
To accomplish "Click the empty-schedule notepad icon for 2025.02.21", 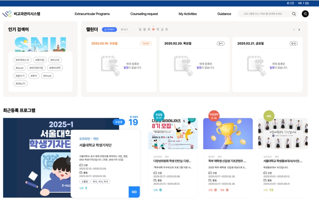I will [x=256, y=66].
